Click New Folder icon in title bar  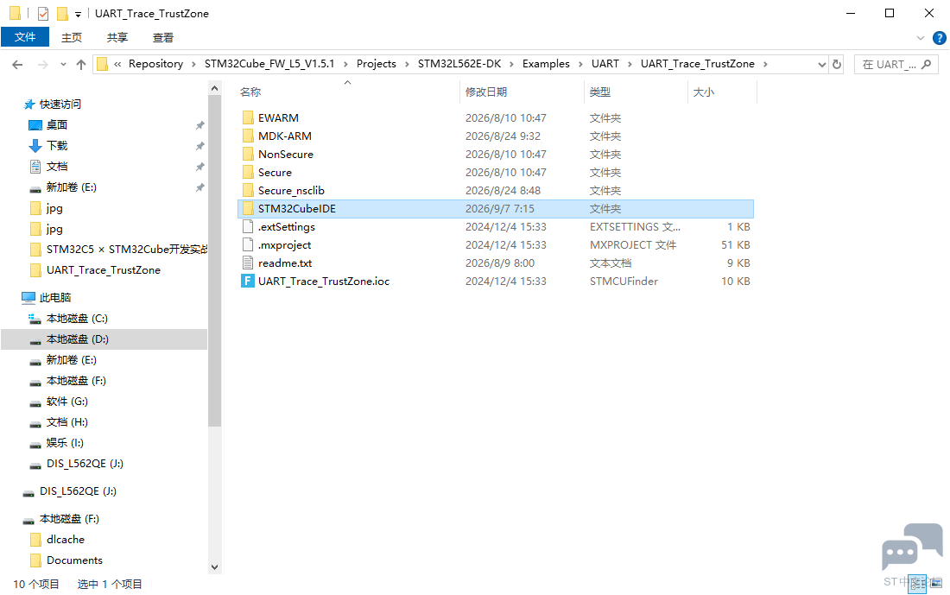[62, 13]
